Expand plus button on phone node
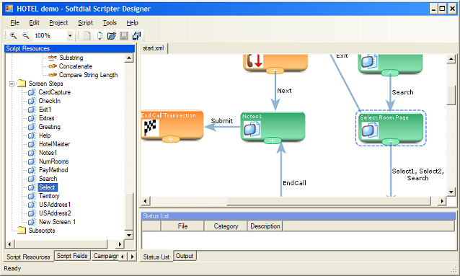The image size is (460, 276). (275, 71)
